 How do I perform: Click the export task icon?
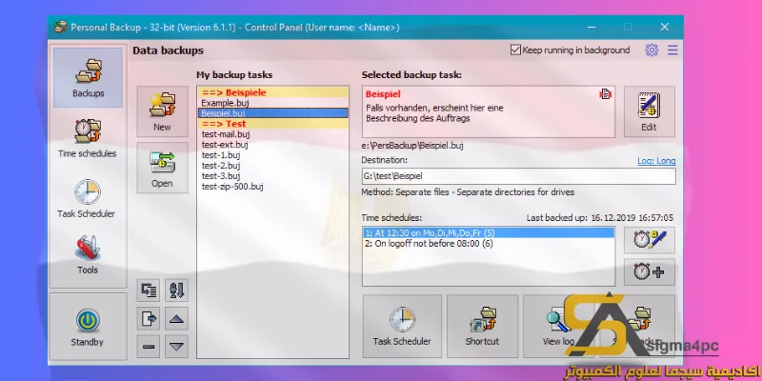click(x=149, y=318)
